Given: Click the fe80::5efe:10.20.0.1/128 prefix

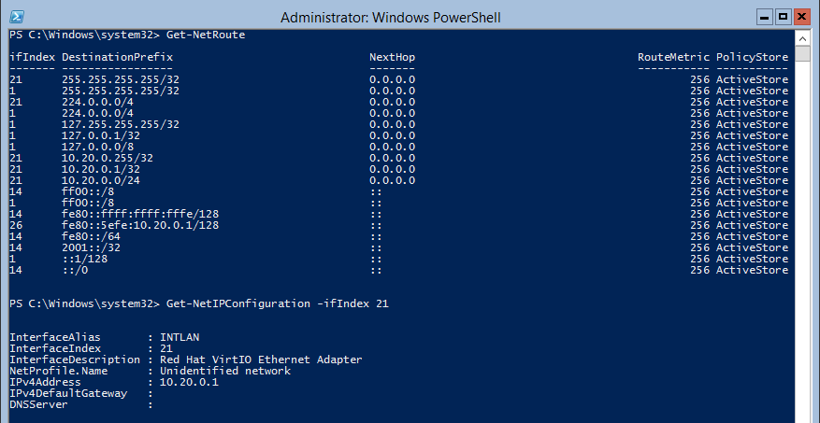Looking at the screenshot, I should click(x=140, y=225).
